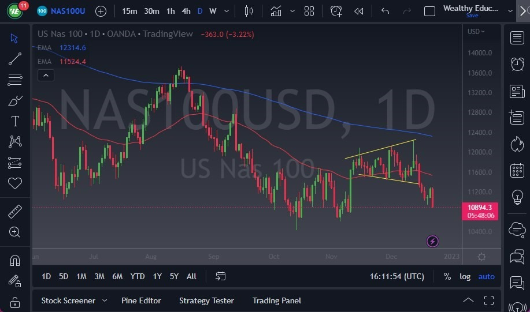530x312 pixels.
Task: Switch to the 30m timeframe
Action: point(151,11)
